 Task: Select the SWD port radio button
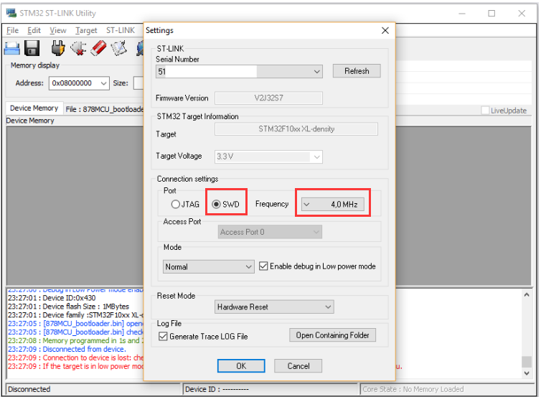217,205
